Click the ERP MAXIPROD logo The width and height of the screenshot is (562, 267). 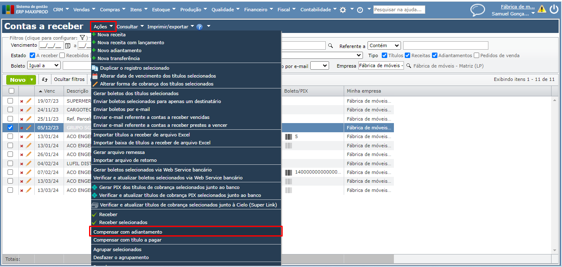[26, 9]
